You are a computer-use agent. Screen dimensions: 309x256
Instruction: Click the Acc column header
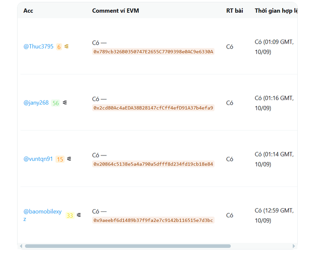pos(28,10)
